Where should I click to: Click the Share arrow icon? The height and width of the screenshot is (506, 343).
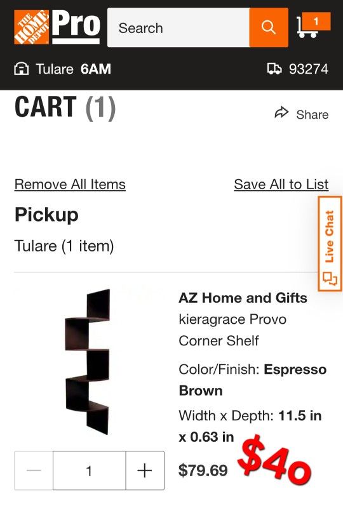pyautogui.click(x=281, y=112)
